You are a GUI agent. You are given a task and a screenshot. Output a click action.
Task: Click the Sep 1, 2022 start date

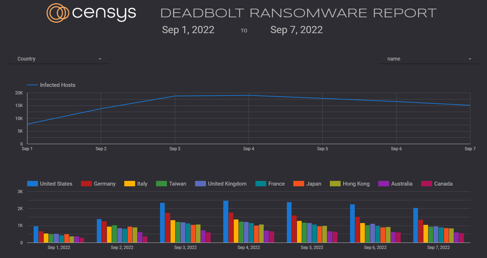click(x=188, y=30)
